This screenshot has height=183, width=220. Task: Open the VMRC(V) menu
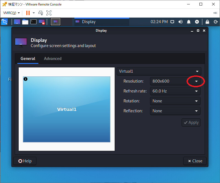[x=11, y=13]
